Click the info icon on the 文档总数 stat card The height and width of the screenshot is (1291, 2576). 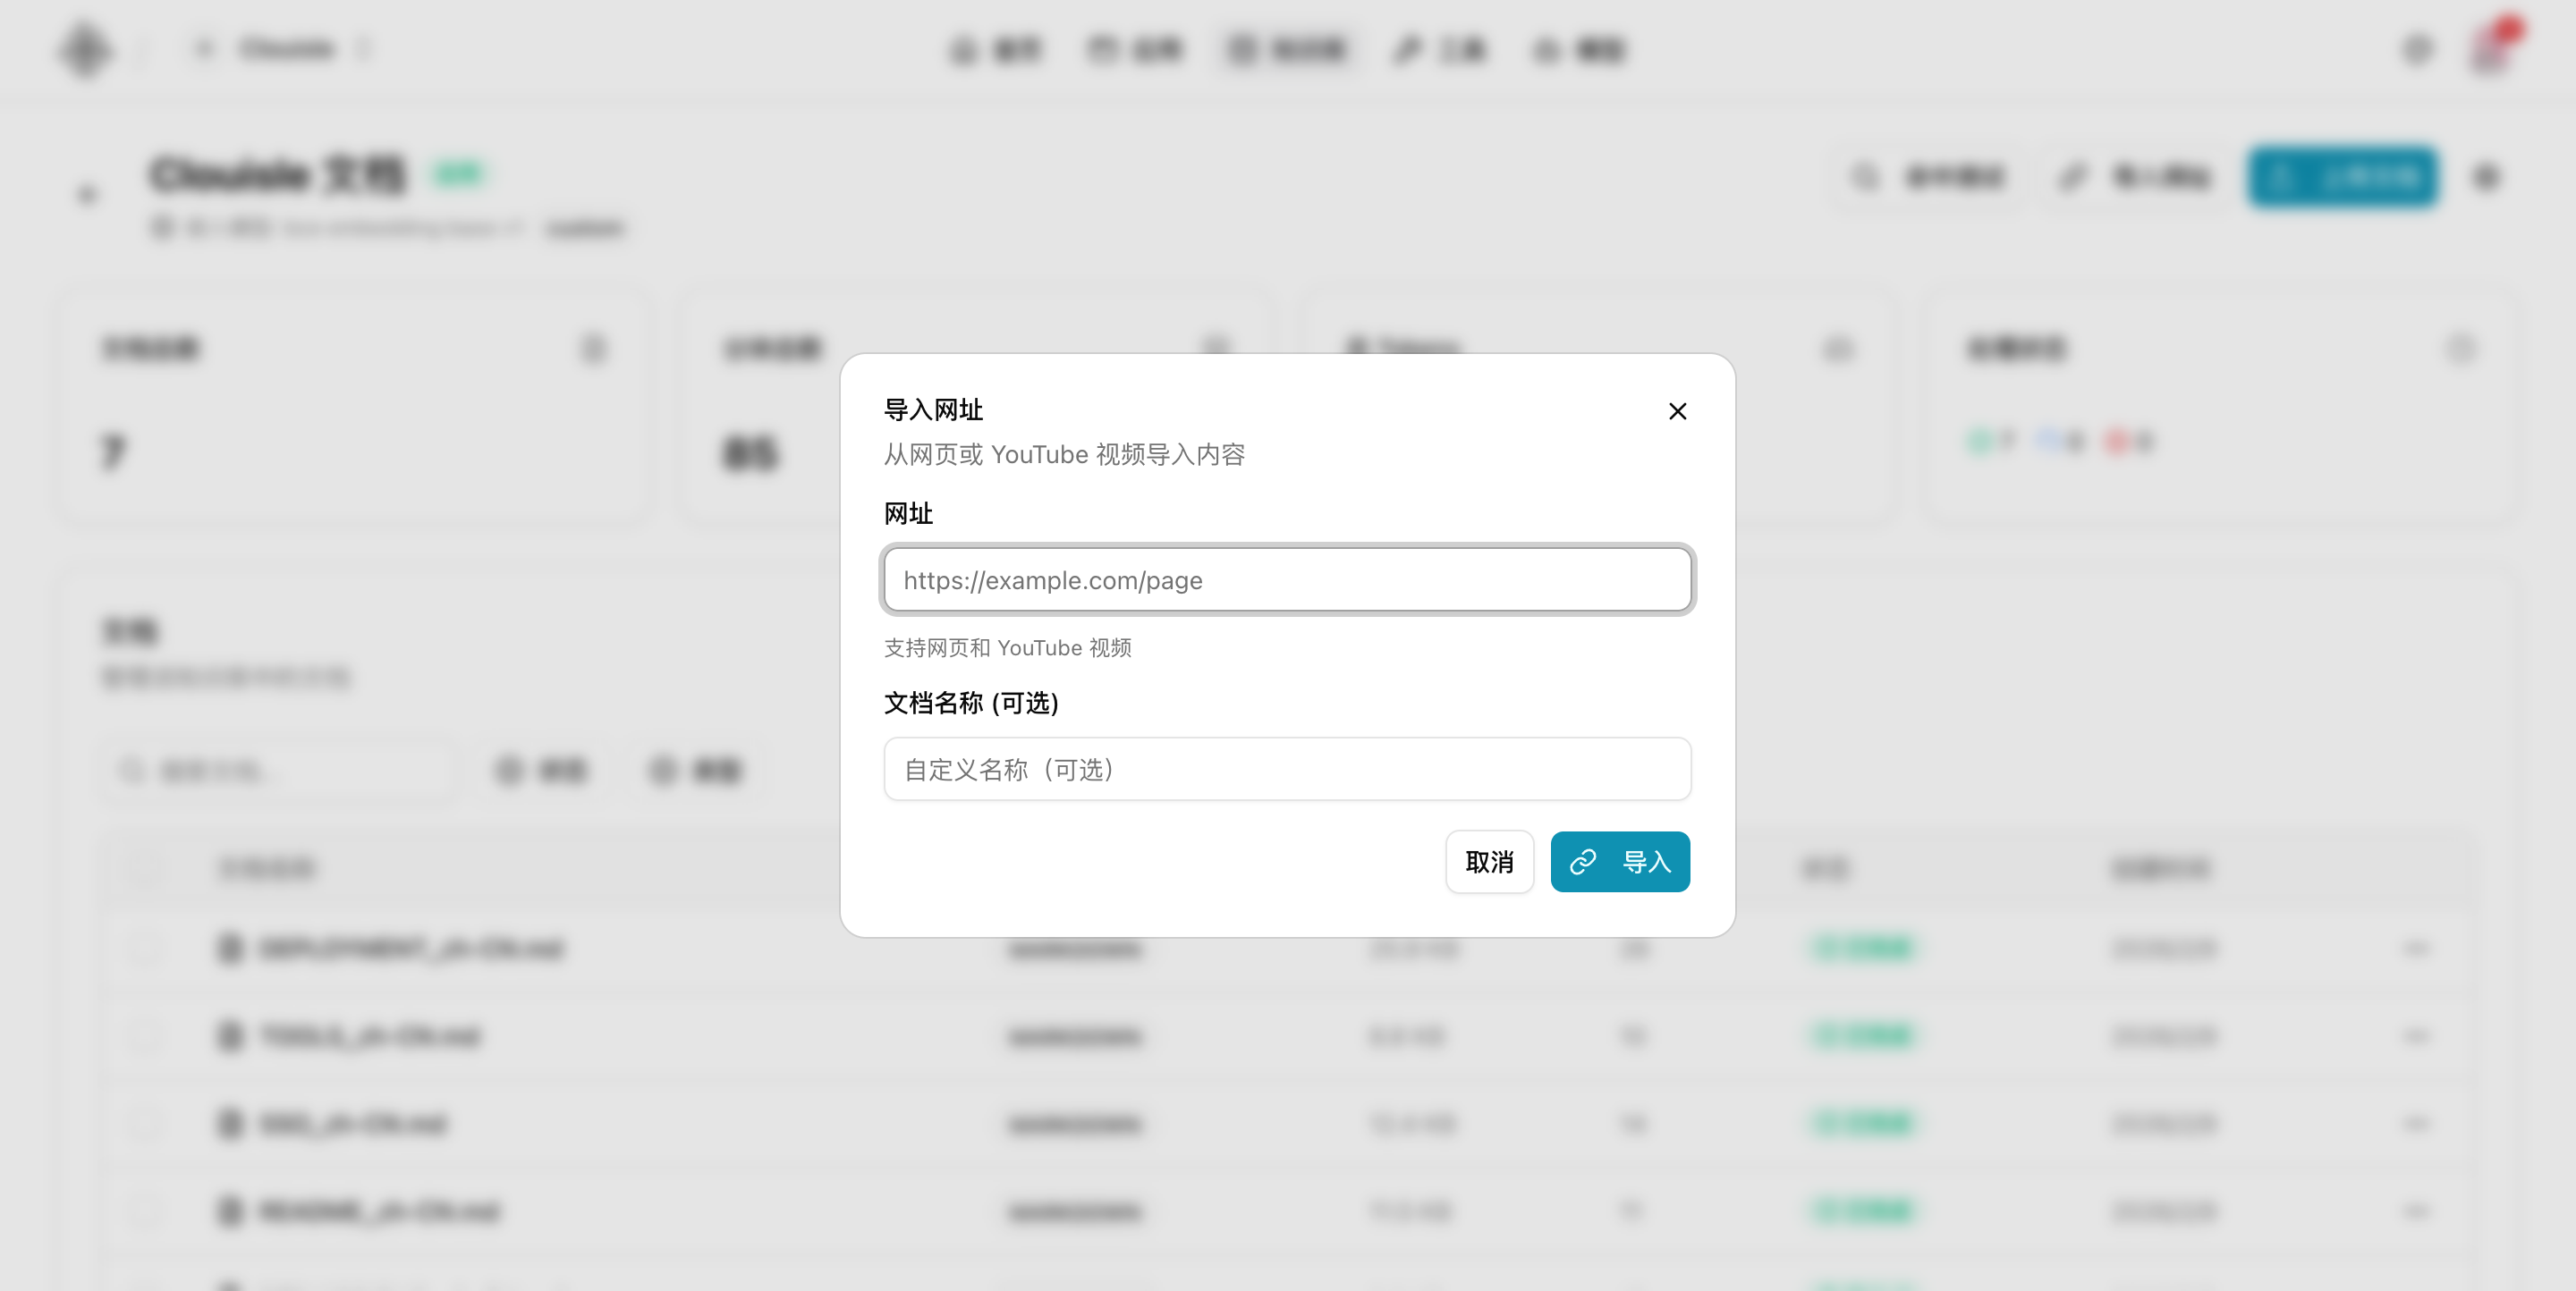[594, 349]
